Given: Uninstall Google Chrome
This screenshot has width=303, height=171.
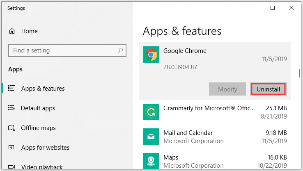Looking at the screenshot, I should pyautogui.click(x=268, y=89).
